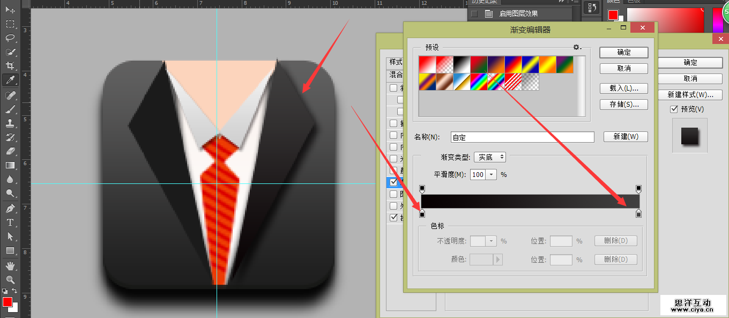The width and height of the screenshot is (729, 318).
Task: Click the history panel icon beside color panel
Action: click(592, 8)
